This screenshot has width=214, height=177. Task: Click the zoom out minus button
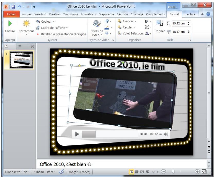(x=163, y=172)
